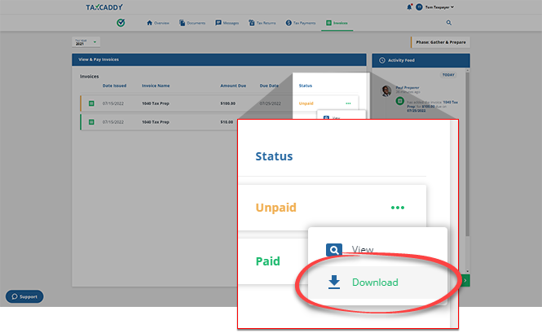Screen dimensions: 542x333
Task: Click the enlarged Download arrow icon
Action: pyautogui.click(x=334, y=283)
